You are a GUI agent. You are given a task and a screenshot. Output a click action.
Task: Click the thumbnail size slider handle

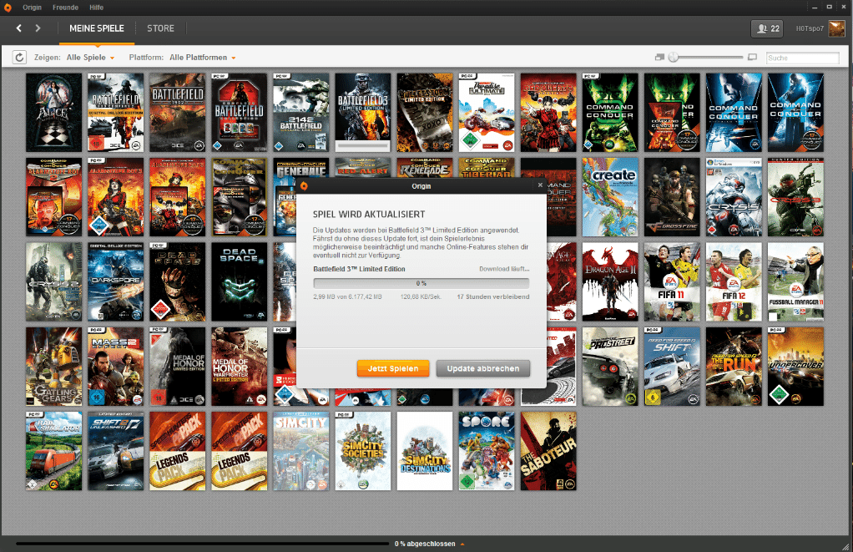coord(674,58)
